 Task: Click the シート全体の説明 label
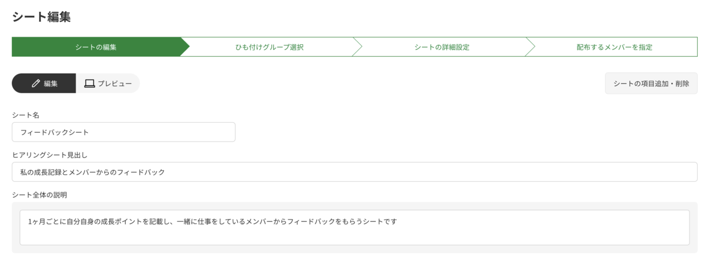[x=41, y=195]
